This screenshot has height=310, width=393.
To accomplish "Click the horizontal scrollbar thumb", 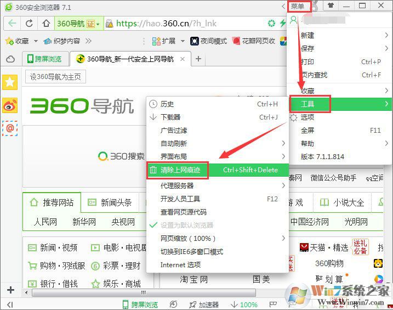I will tap(144, 292).
